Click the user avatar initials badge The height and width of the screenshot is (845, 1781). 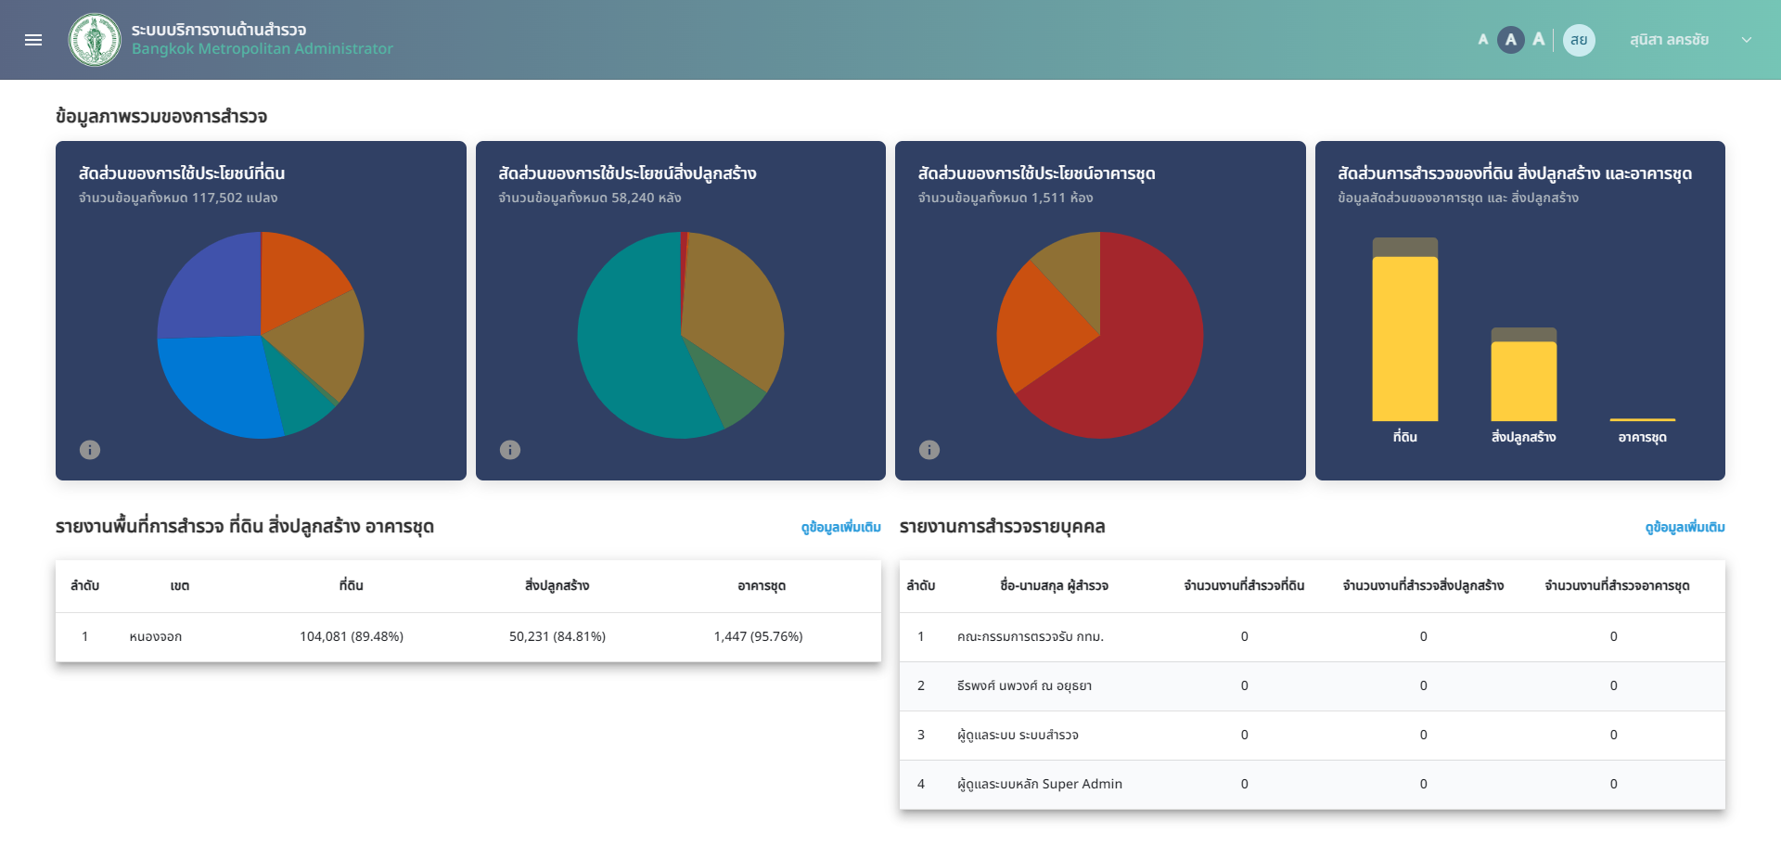(1579, 40)
